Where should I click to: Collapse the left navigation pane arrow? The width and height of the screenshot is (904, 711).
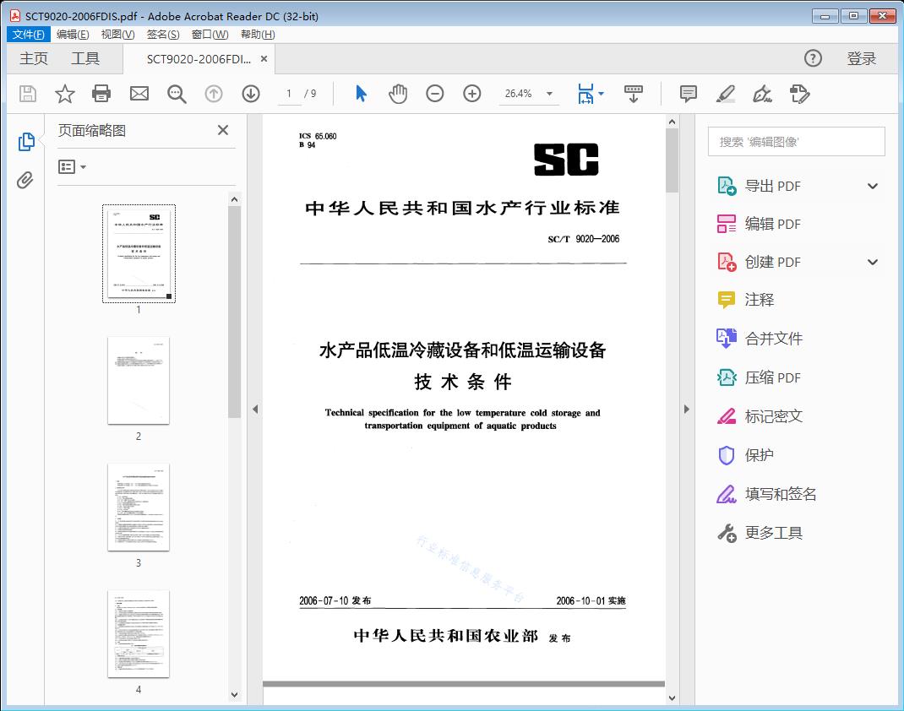pos(255,410)
